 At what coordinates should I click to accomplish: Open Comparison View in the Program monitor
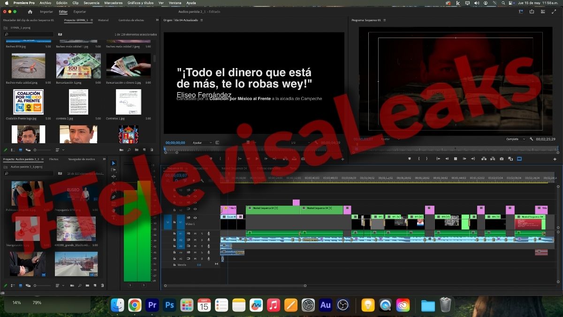(x=510, y=159)
